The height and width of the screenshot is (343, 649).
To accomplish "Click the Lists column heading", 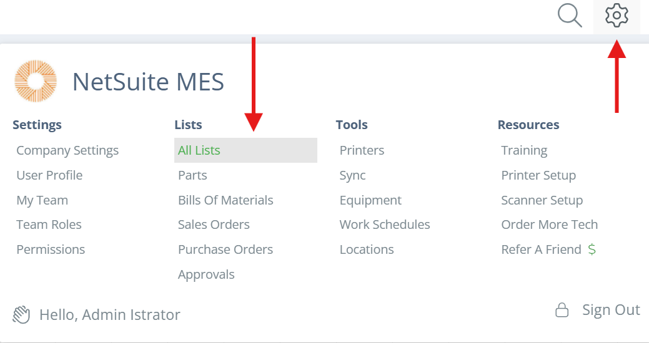I will (188, 125).
